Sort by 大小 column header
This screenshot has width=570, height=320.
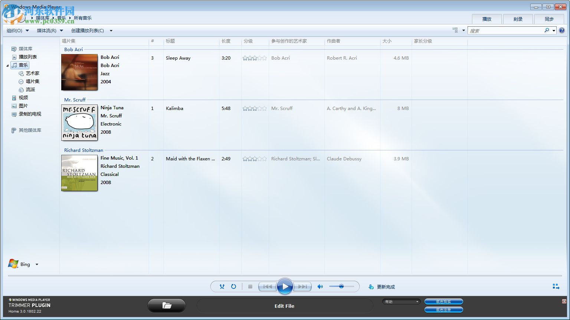pyautogui.click(x=396, y=41)
